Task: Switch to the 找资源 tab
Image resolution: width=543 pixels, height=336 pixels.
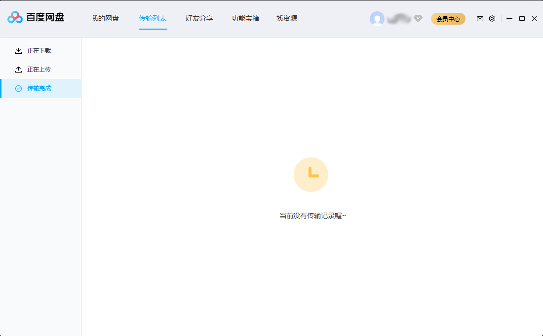Action: click(x=286, y=18)
